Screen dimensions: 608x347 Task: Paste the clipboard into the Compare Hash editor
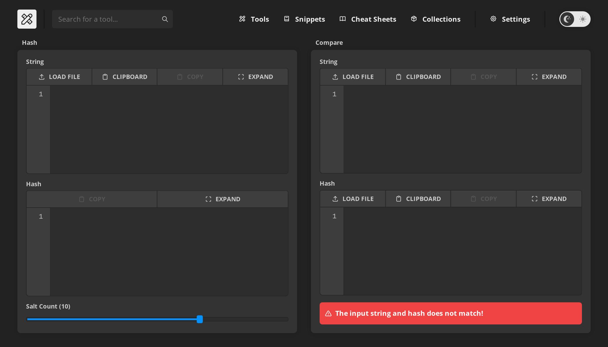(418, 199)
